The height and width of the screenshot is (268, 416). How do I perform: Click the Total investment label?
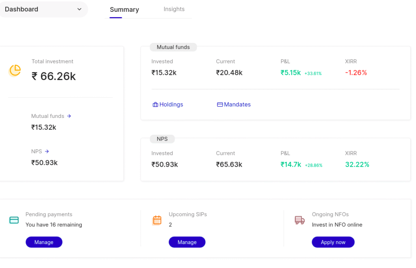(x=52, y=61)
